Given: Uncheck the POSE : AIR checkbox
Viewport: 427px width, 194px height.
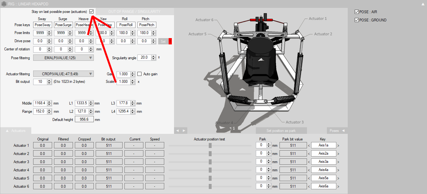Looking at the screenshot, I should [x=357, y=12].
